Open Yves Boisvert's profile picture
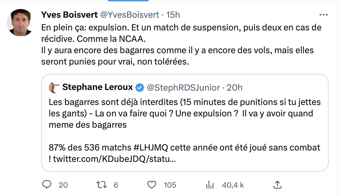 click(x=20, y=22)
